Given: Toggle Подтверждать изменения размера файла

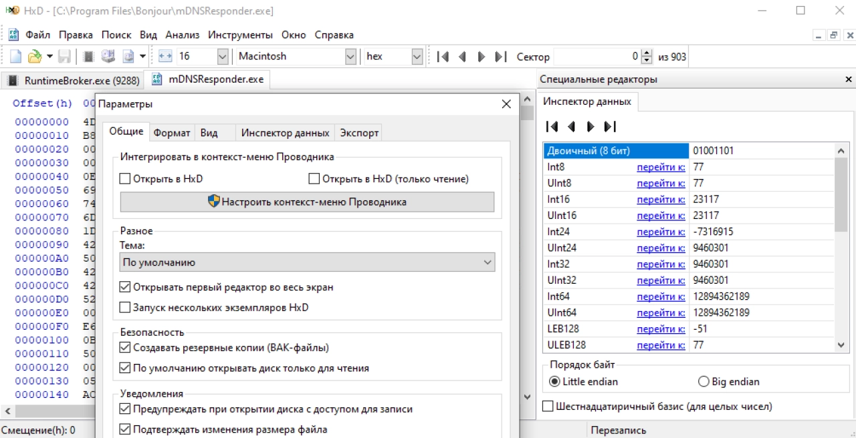Looking at the screenshot, I should 125,429.
